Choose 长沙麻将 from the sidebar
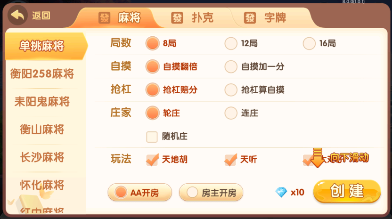Screen dimensions: 392x219 42,157
